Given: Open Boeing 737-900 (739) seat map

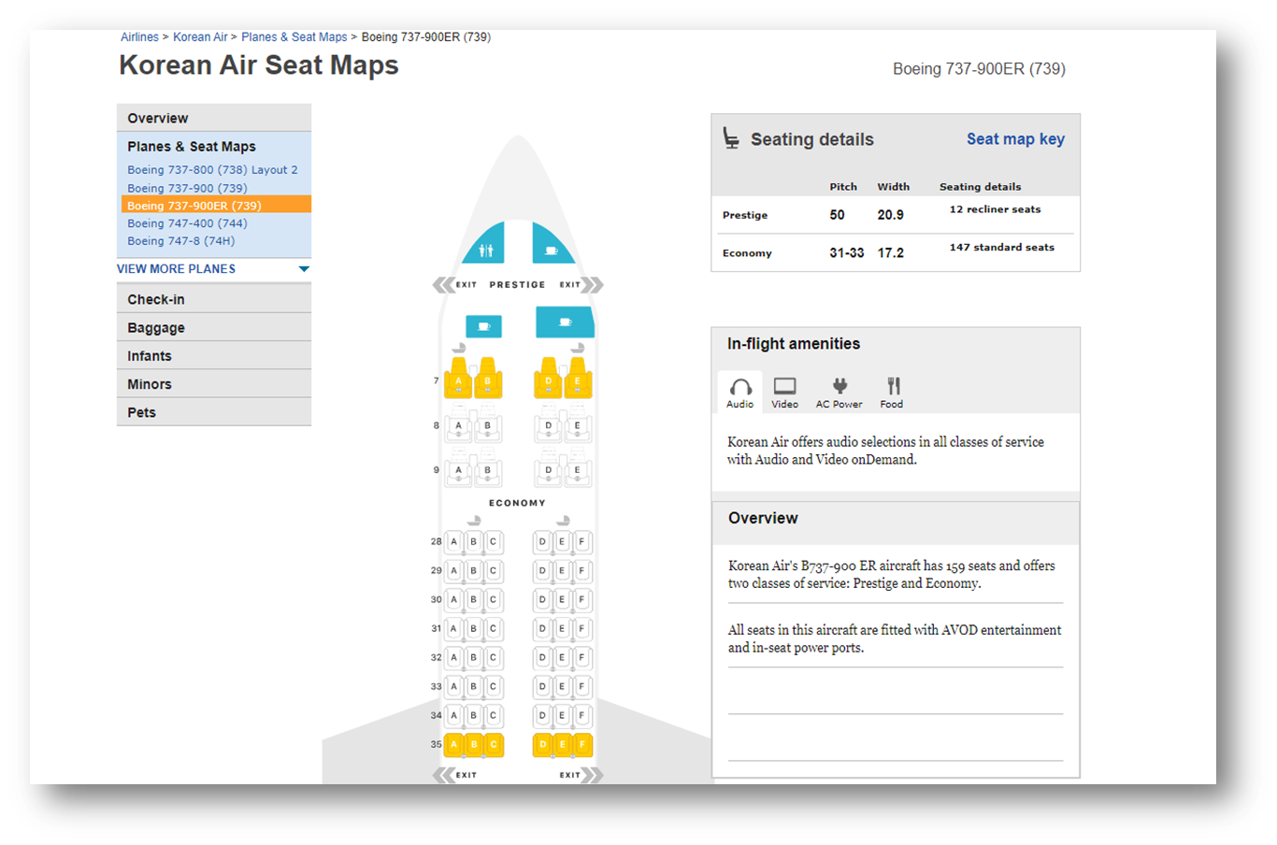Looking at the screenshot, I should (187, 188).
